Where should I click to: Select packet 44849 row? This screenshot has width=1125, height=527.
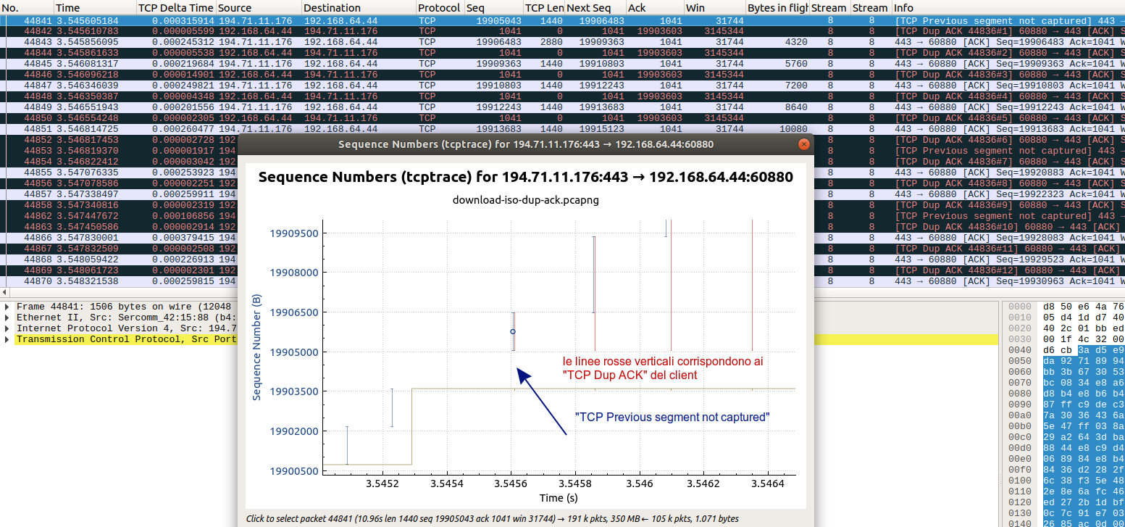(x=562, y=107)
